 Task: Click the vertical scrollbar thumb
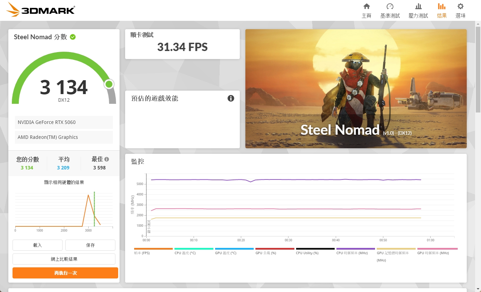tap(478, 69)
